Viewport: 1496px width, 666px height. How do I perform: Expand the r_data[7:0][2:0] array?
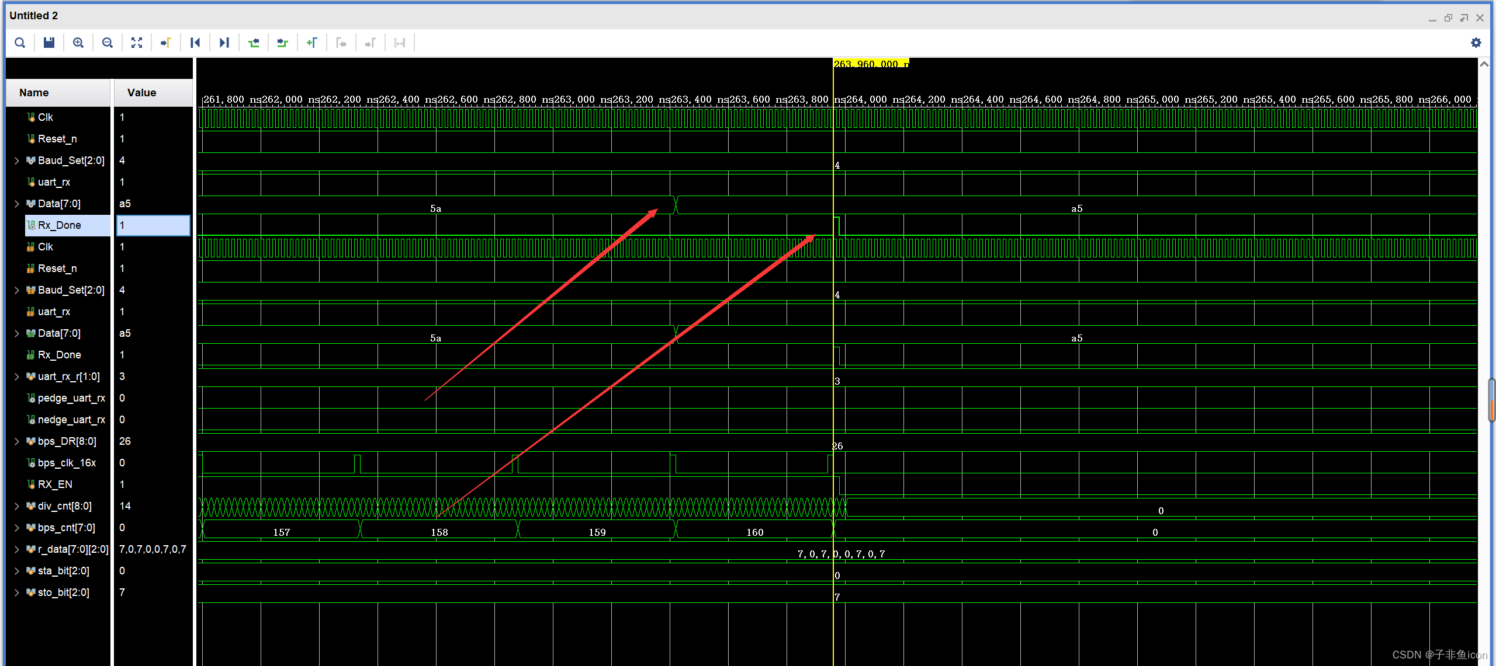pyautogui.click(x=17, y=549)
